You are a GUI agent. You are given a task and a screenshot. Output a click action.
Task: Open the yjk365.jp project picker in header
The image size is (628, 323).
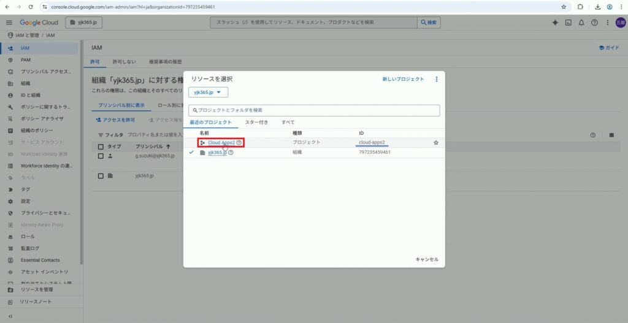tap(83, 23)
